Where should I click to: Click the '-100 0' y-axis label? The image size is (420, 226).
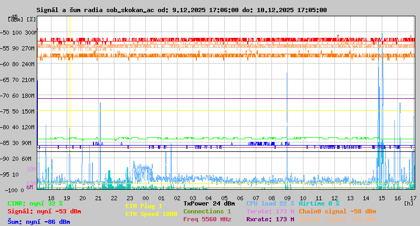15,190
